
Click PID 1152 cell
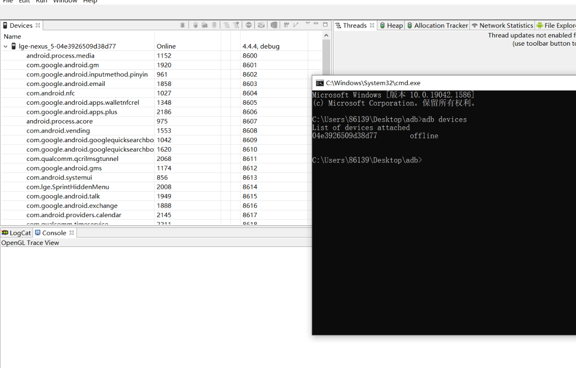[164, 56]
